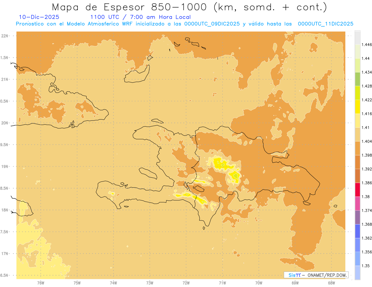Click the '22N' latitude label
The height and width of the screenshot is (287, 372).
pos(5,36)
